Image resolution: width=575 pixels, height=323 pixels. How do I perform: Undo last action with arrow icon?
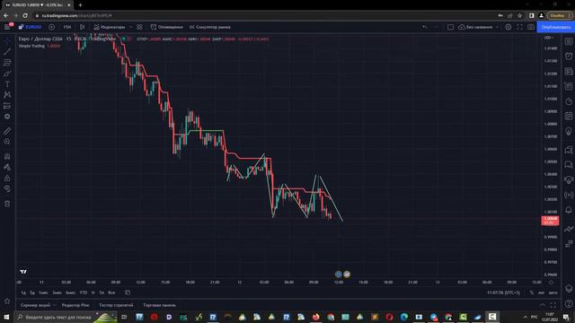click(425, 27)
